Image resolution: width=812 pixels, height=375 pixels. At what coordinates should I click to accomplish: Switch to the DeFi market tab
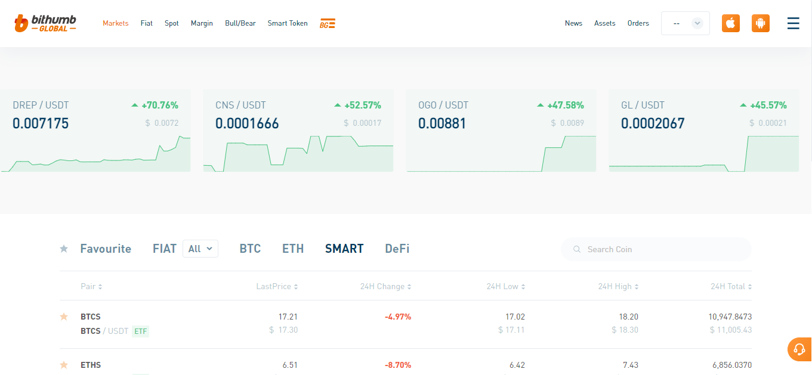[x=397, y=249]
